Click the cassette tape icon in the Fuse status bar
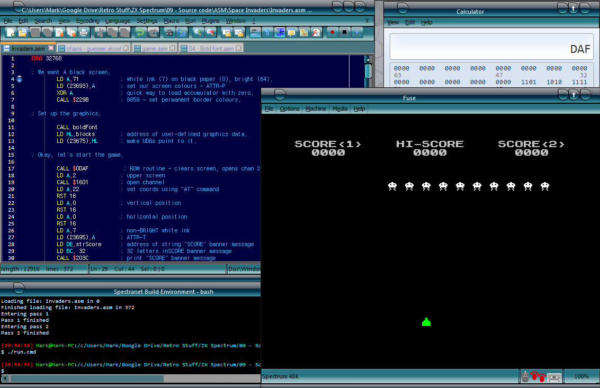Image resolution: width=600 pixels, height=388 pixels. [553, 376]
